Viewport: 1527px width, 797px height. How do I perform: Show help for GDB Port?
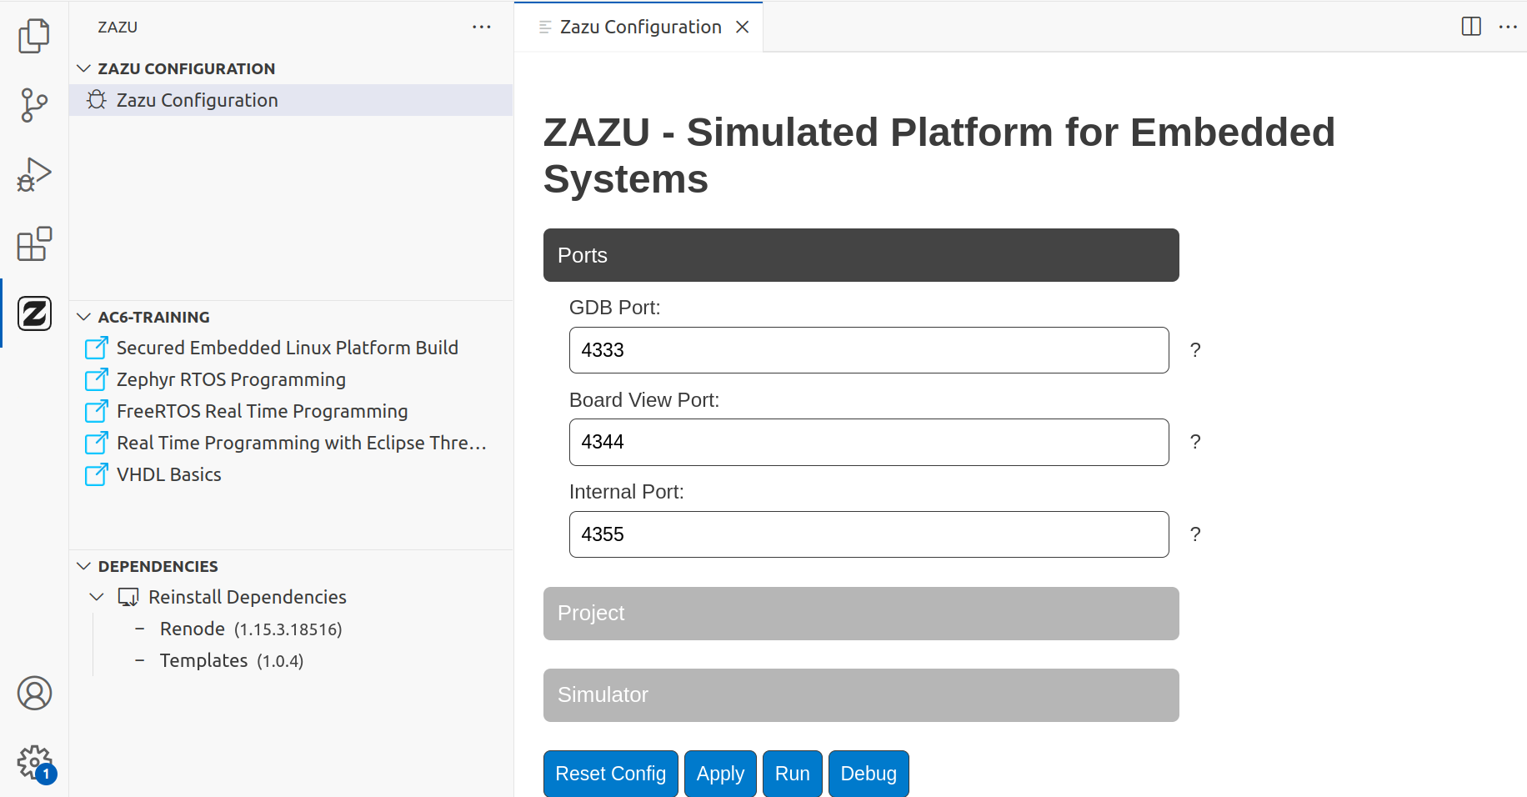(1195, 350)
